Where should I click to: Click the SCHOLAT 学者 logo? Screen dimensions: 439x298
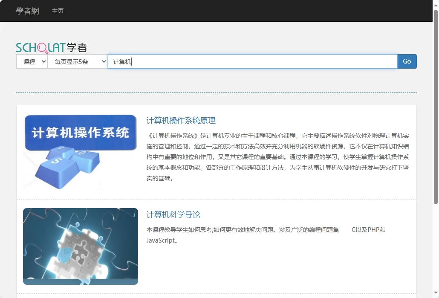[51, 47]
